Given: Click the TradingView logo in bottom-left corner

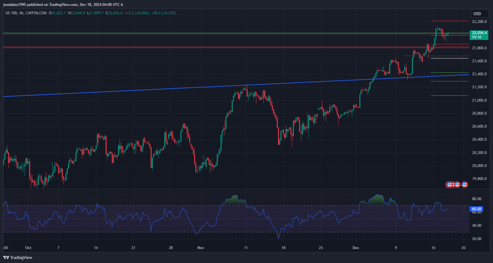Looking at the screenshot, I should click(18, 257).
